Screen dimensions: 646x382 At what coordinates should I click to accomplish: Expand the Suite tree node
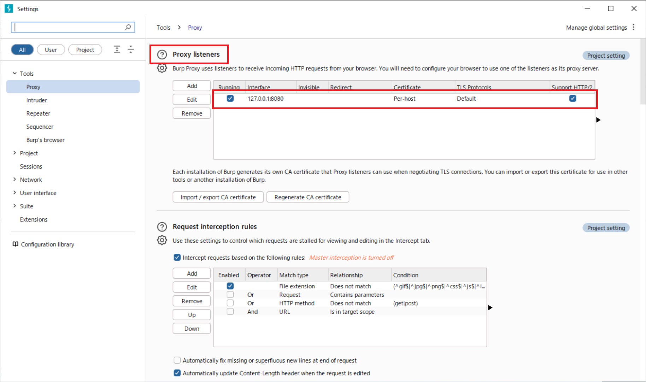14,206
